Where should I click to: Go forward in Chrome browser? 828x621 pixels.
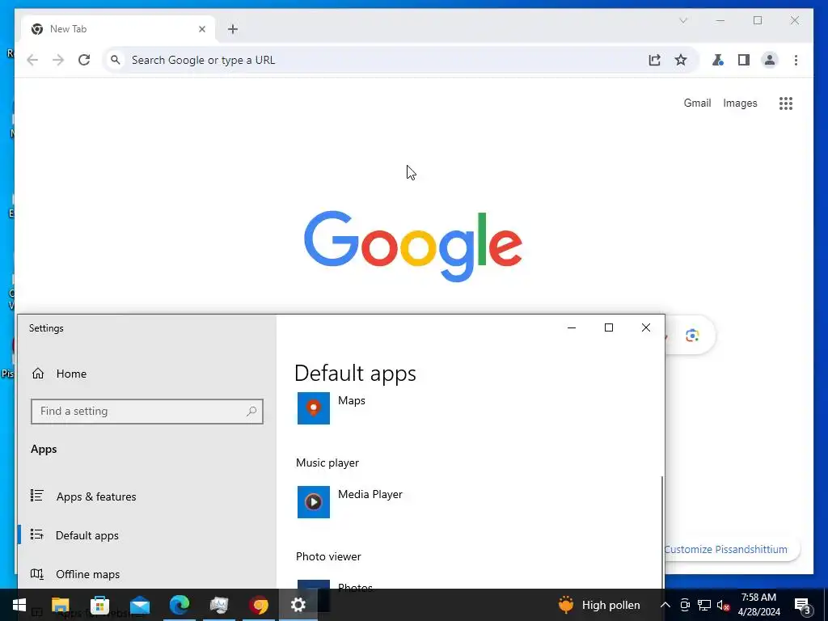58,60
